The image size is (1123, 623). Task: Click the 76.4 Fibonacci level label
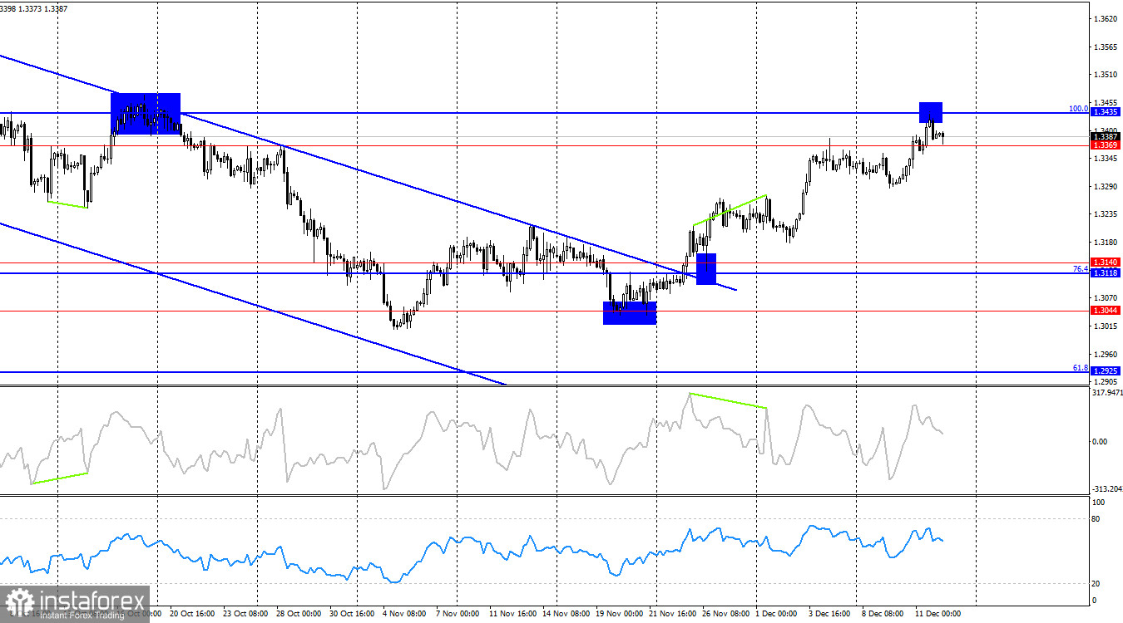[x=1081, y=269]
